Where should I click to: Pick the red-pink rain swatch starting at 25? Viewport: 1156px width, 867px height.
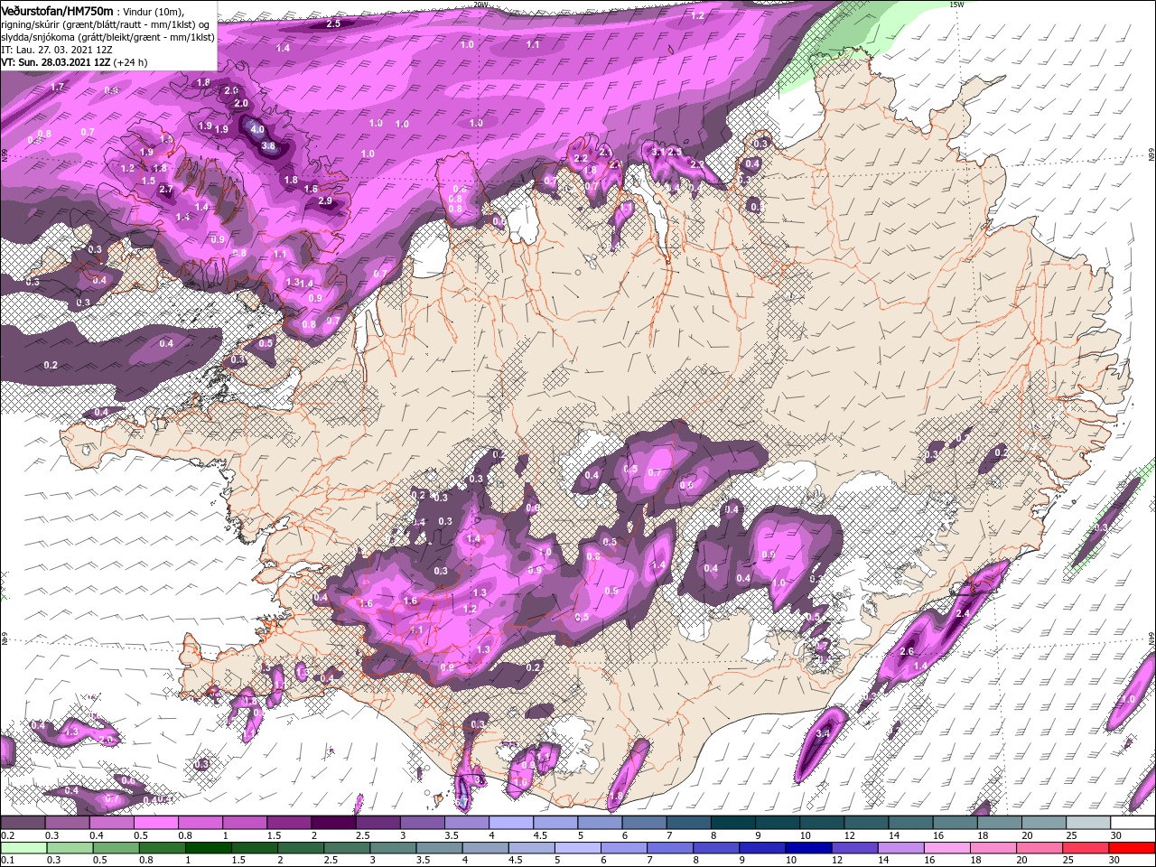(x=1087, y=847)
